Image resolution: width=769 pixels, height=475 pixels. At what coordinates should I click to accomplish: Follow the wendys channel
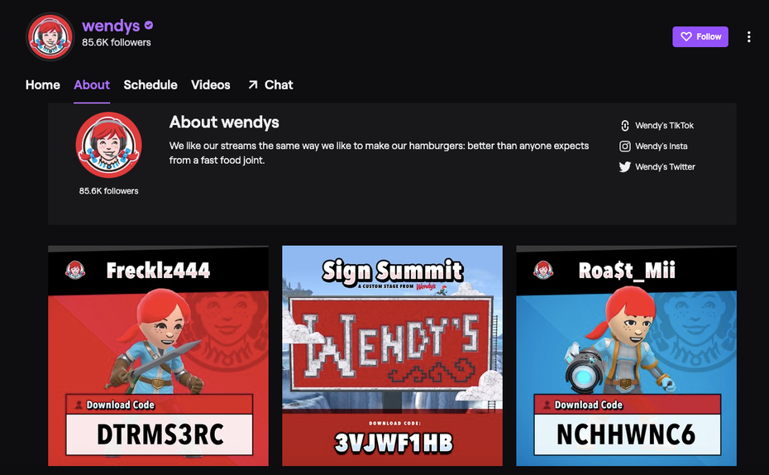click(x=700, y=36)
